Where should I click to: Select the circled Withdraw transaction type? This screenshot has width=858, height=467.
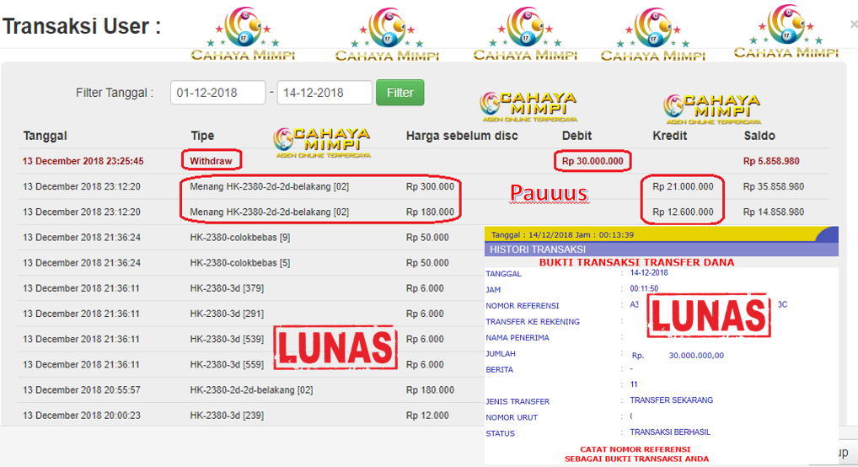211,160
